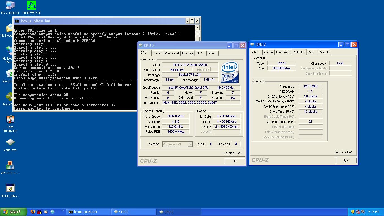This screenshot has height=216, width=384.
Task: Click the pressed (active) CPU-Z taskbar button
Action: (x=179, y=212)
